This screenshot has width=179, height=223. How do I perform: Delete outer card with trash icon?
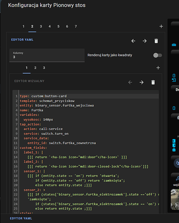coord(156,41)
